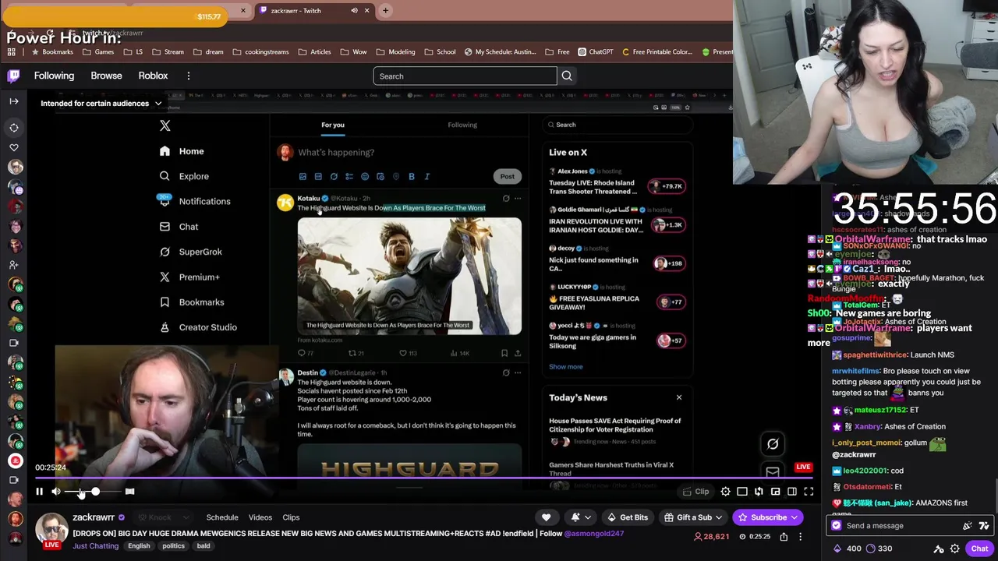Open the Subscribe dropdown button
This screenshot has width=998, height=561.
768,517
